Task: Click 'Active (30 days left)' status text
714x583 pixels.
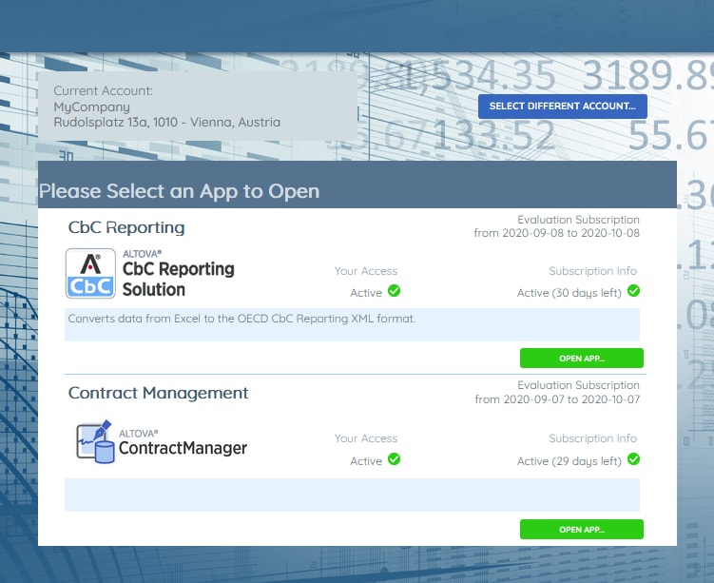Action: [569, 293]
